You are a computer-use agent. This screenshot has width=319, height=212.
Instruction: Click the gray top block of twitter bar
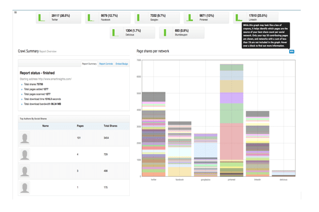(153, 96)
